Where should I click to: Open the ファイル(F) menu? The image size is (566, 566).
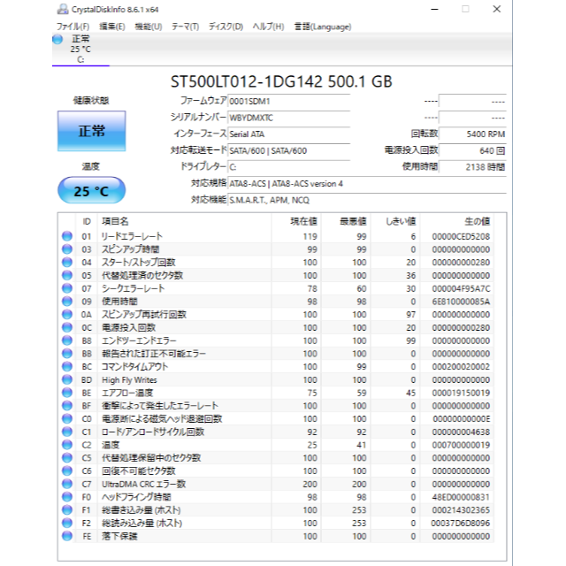[x=73, y=27]
